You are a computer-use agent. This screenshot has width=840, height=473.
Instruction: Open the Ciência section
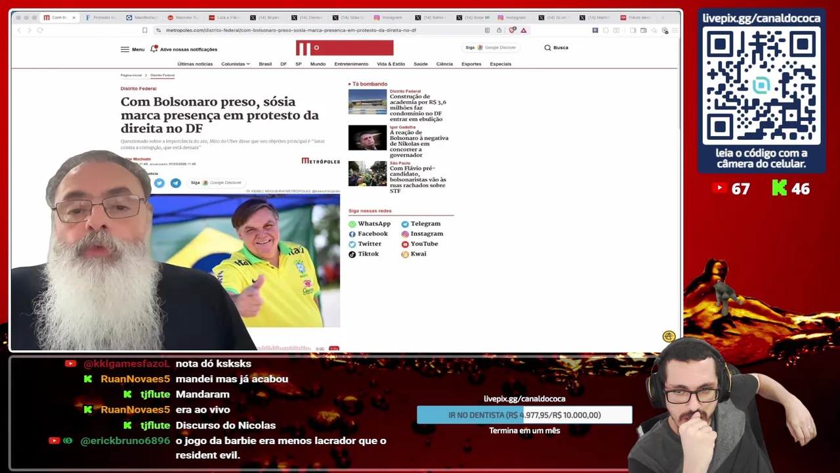[x=444, y=64]
